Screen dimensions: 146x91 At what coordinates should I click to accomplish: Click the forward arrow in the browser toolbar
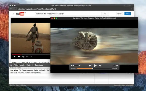tap(15, 9)
